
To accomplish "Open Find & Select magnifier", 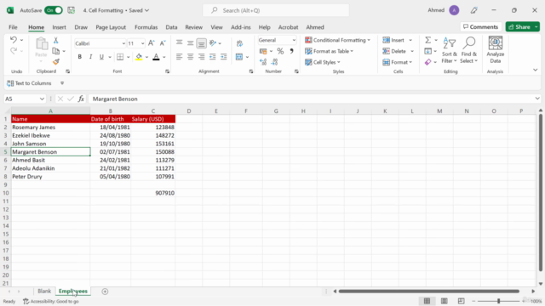I will pyautogui.click(x=469, y=49).
